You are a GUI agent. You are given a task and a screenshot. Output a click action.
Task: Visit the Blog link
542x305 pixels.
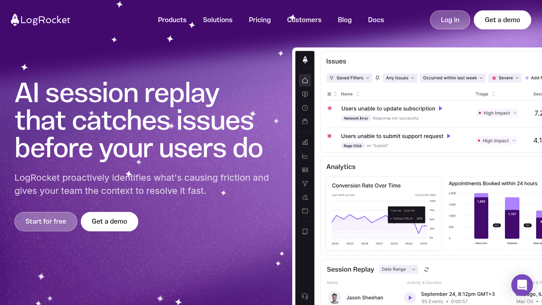click(x=345, y=20)
